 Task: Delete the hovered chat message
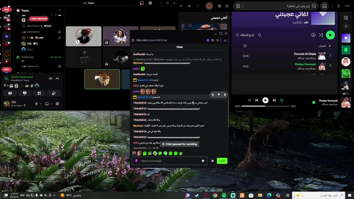(225, 95)
